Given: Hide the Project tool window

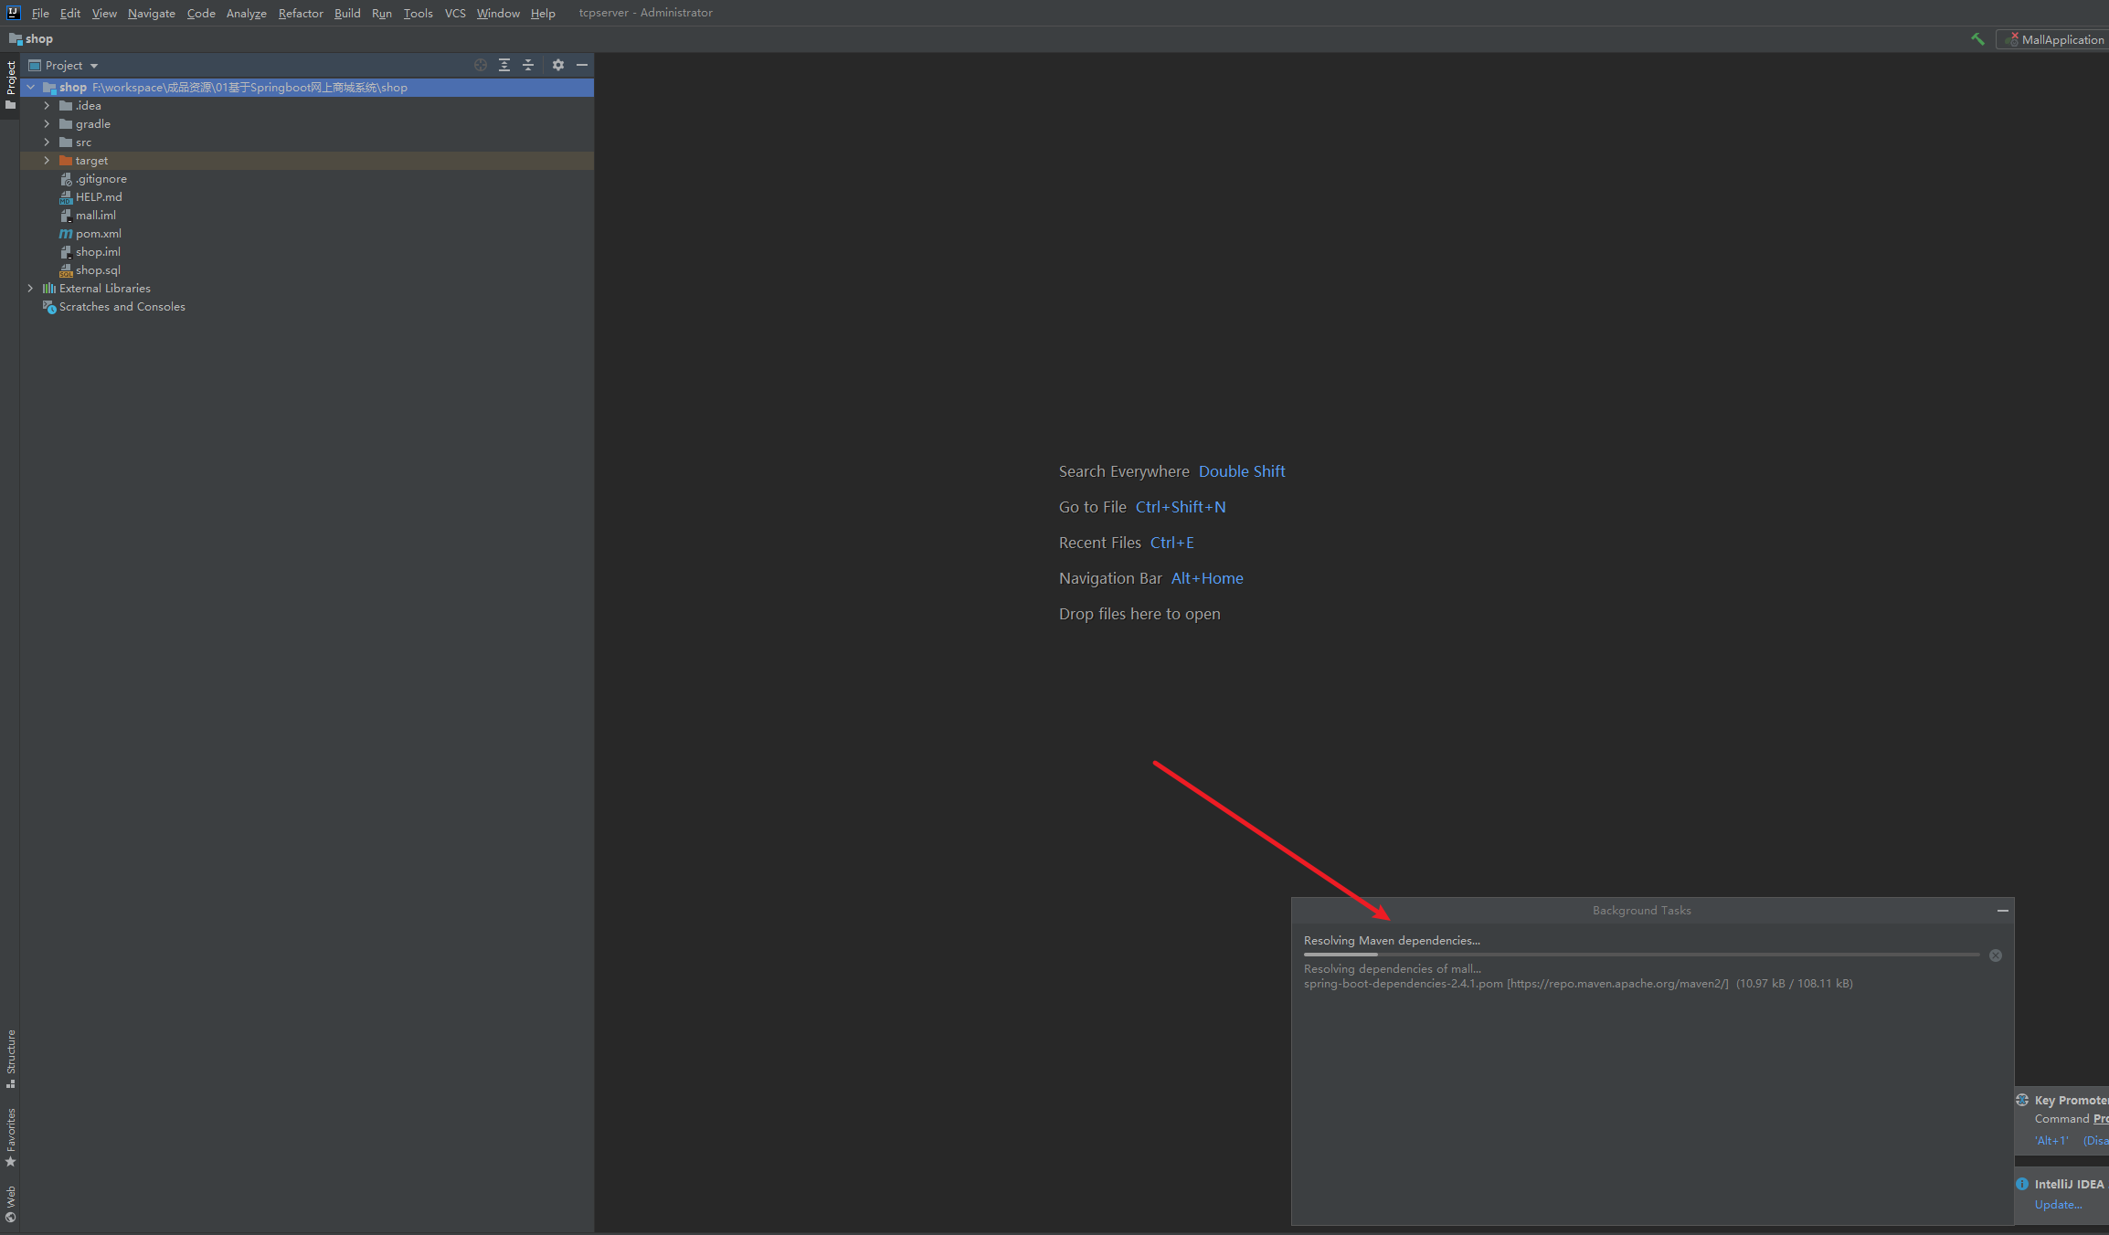Looking at the screenshot, I should click(582, 65).
